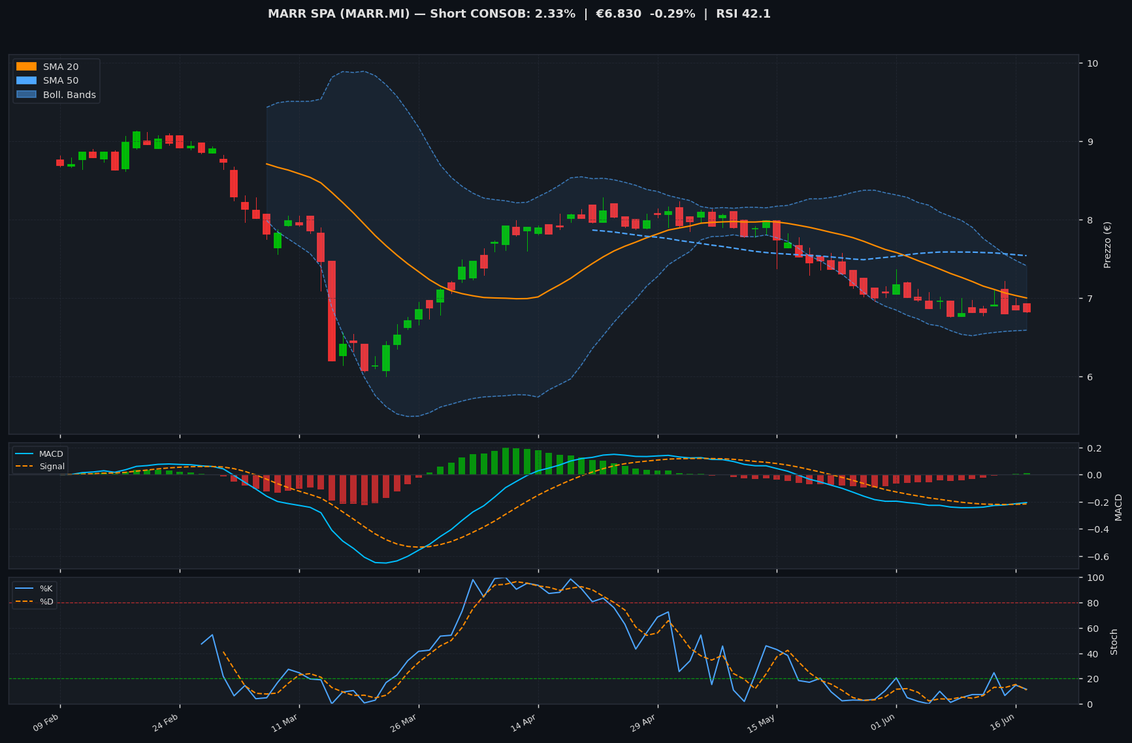Click the "0.0" MACD axis tick

1094,475
